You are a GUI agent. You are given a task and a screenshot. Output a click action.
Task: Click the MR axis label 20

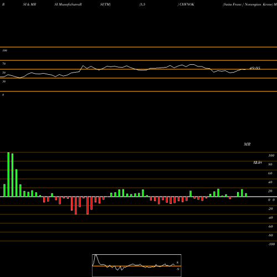point(270,191)
